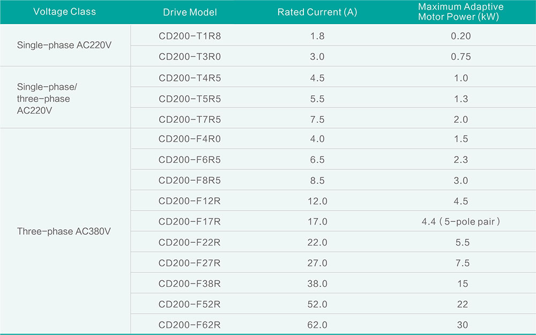Select drive model CD200-F4R0
The image size is (536, 335).
190,139
